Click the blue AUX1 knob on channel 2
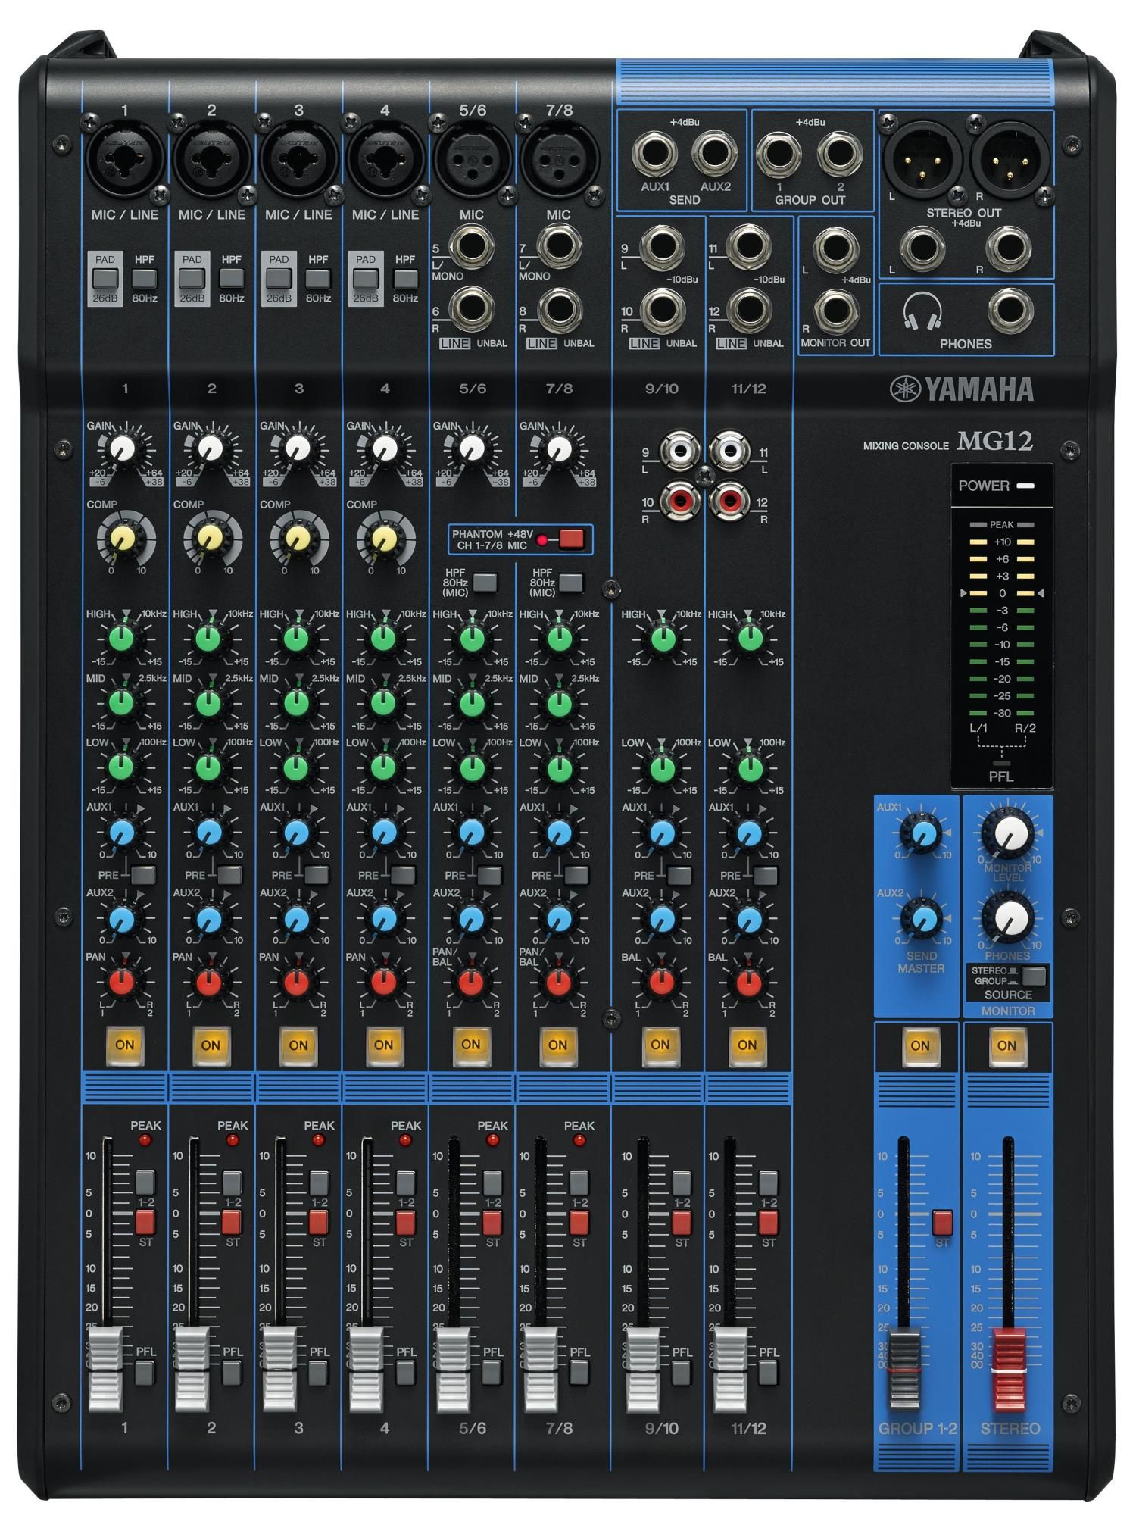1136x1525 pixels. (210, 833)
